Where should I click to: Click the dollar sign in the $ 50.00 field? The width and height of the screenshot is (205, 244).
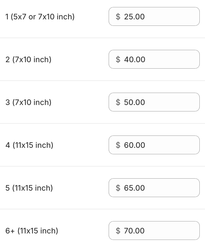[118, 102]
